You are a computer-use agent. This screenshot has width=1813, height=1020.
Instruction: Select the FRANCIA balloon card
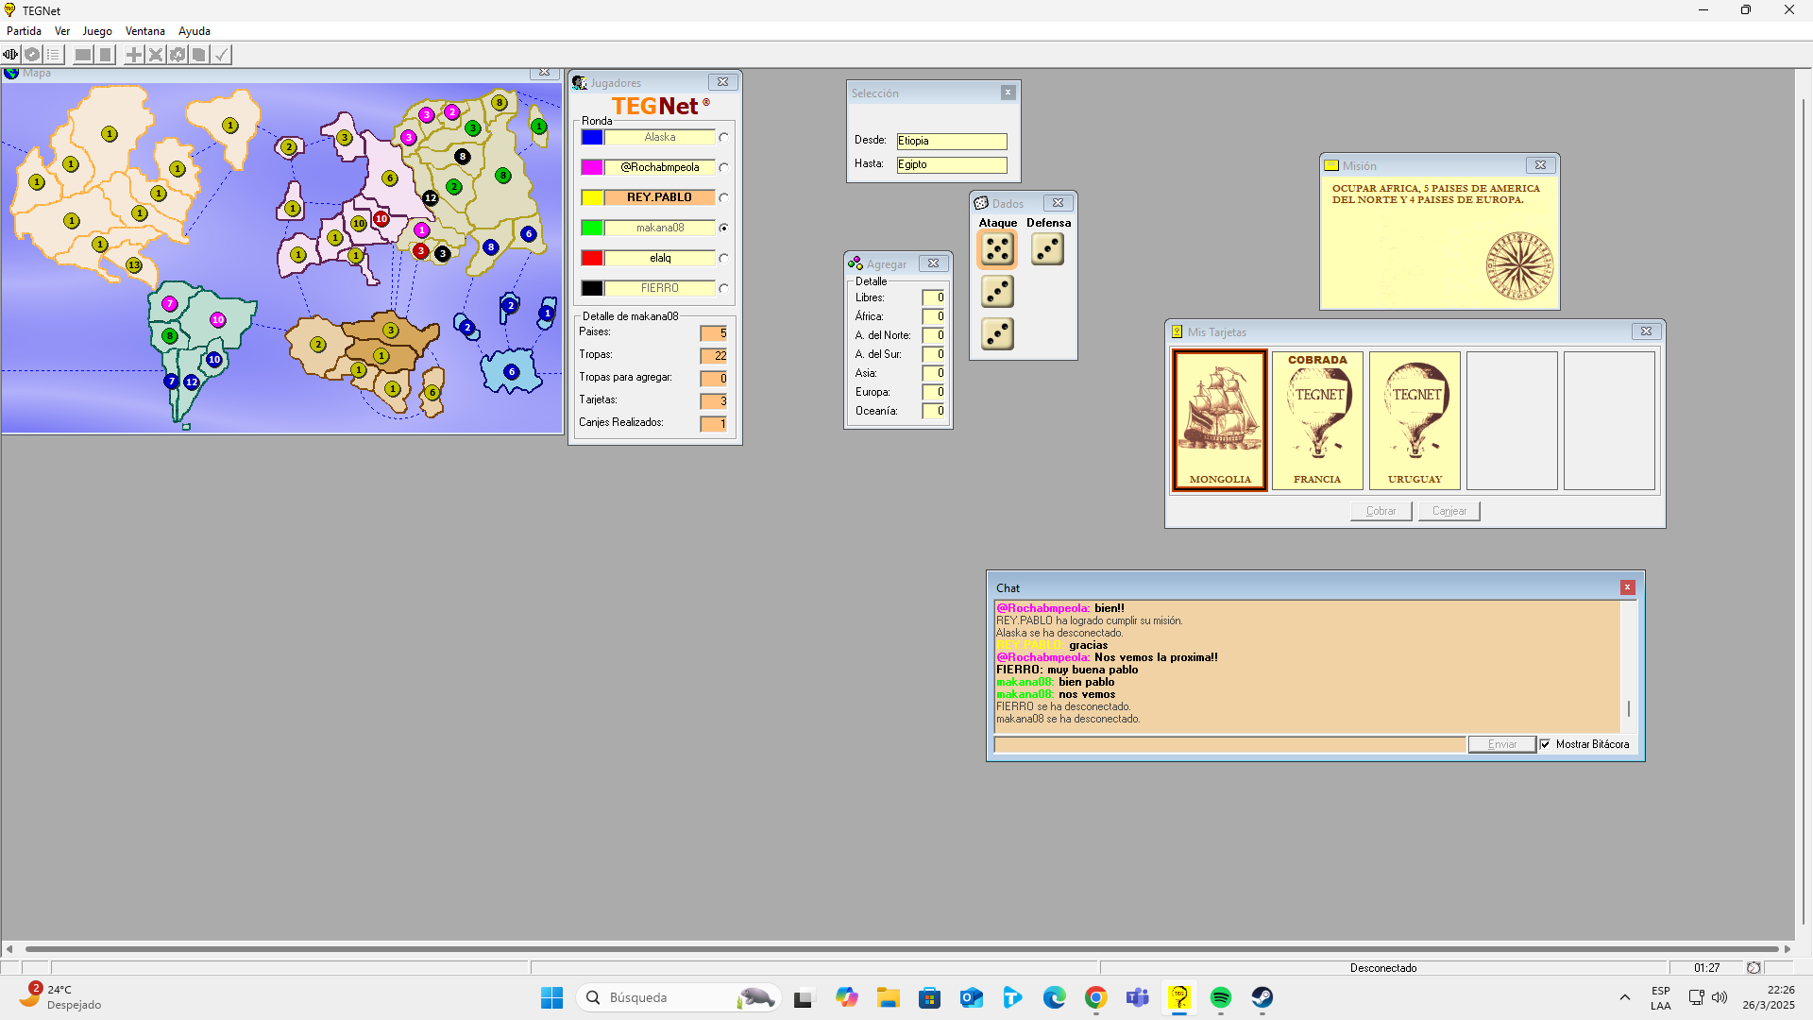tap(1317, 420)
